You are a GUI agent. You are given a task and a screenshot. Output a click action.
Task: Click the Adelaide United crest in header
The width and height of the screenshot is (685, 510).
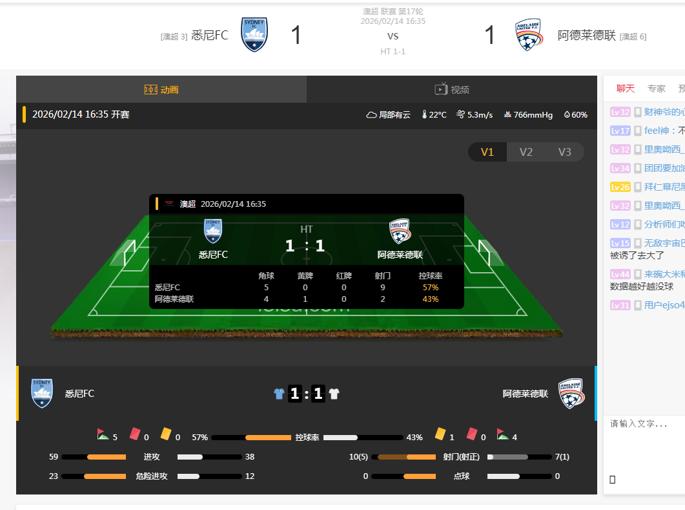529,34
